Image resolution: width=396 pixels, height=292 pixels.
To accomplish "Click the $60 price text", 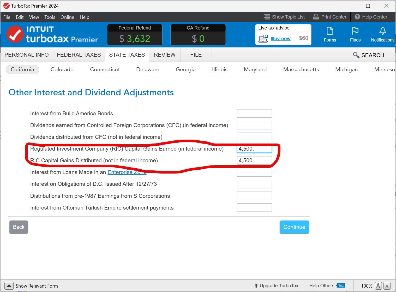I will click(303, 38).
